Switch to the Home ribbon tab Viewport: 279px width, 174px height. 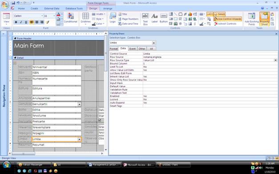pos(21,8)
